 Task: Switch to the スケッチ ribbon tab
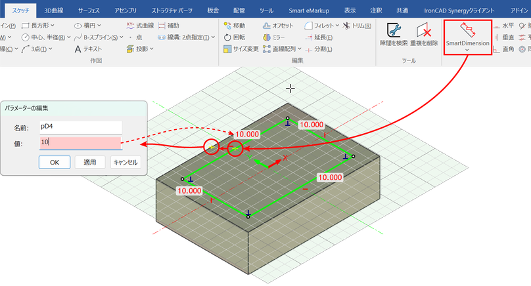[20, 10]
